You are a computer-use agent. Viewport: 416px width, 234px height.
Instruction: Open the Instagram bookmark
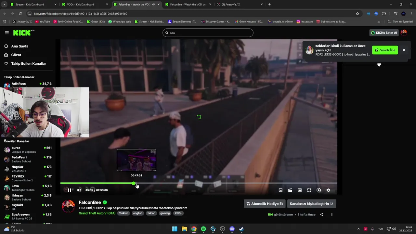(x=305, y=22)
